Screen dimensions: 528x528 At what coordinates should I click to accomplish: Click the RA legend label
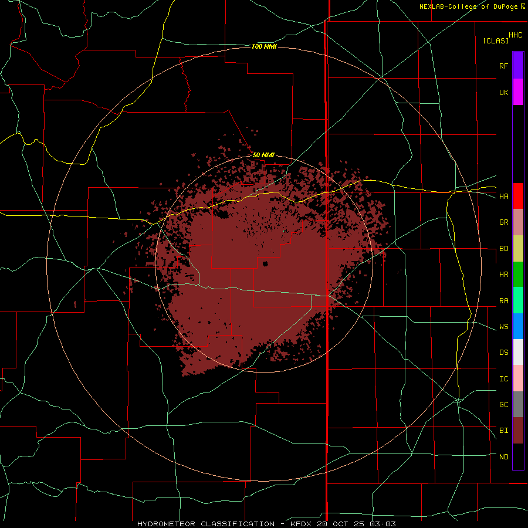[x=503, y=301]
